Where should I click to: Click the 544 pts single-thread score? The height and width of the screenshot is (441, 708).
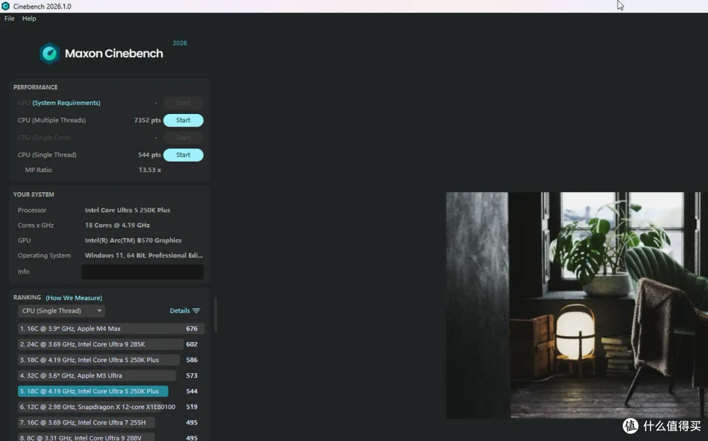(x=149, y=155)
